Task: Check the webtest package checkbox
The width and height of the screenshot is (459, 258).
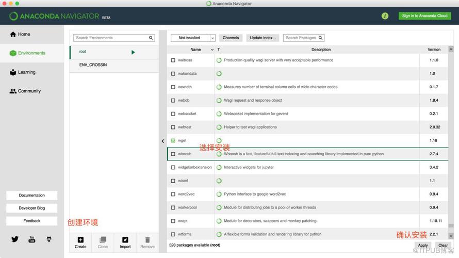Action: (x=173, y=127)
